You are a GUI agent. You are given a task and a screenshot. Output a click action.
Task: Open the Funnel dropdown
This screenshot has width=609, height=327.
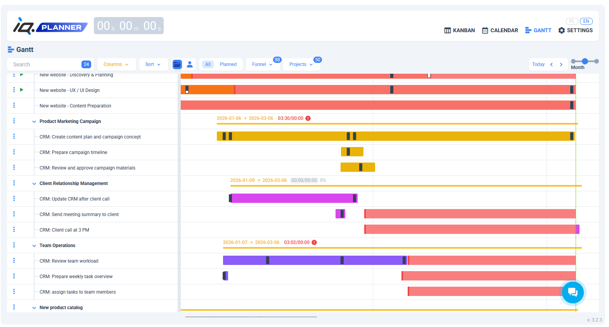pos(262,64)
